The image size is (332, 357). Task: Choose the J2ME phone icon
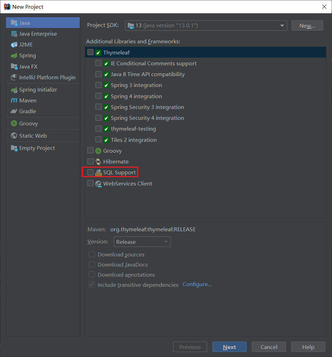(x=14, y=45)
